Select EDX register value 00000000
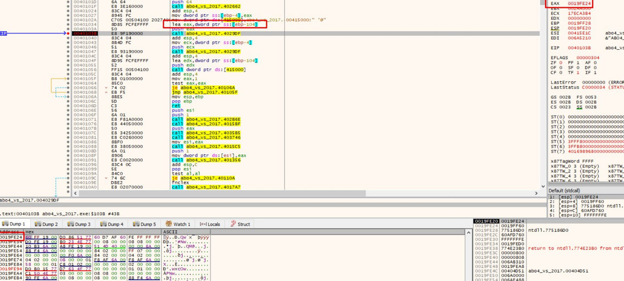 click(579, 18)
